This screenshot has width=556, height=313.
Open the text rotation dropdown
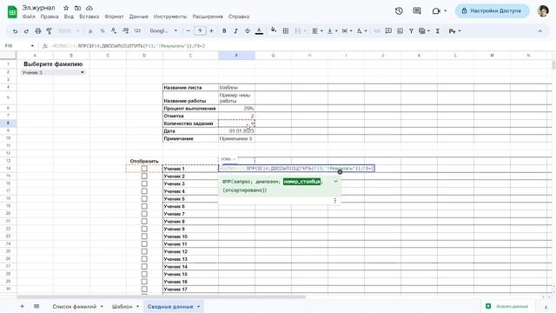pos(361,31)
